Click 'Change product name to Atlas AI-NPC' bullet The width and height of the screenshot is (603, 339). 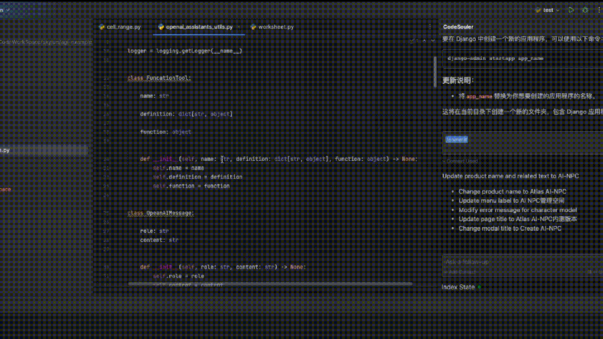(x=512, y=192)
